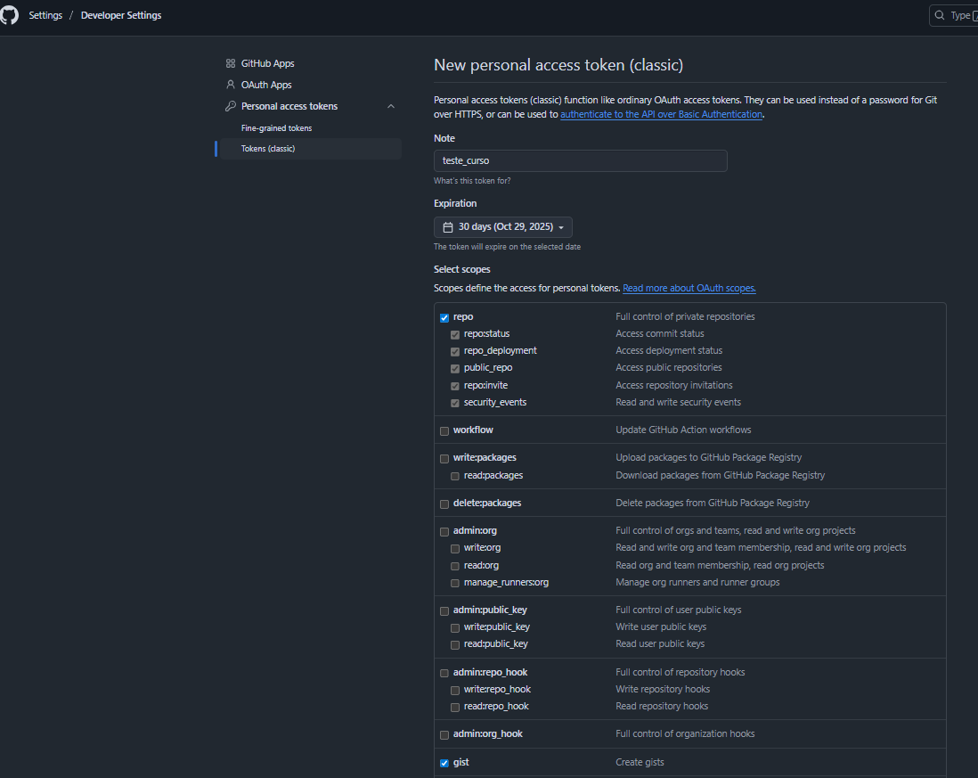Open Fine-grained tokens page
The image size is (978, 778).
coord(276,128)
